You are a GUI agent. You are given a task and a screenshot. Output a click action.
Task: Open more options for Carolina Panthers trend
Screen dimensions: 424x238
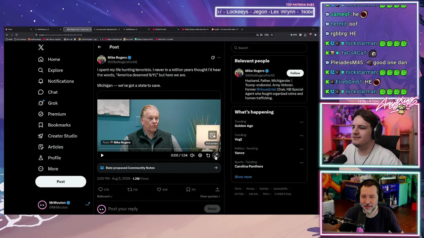[301, 163]
